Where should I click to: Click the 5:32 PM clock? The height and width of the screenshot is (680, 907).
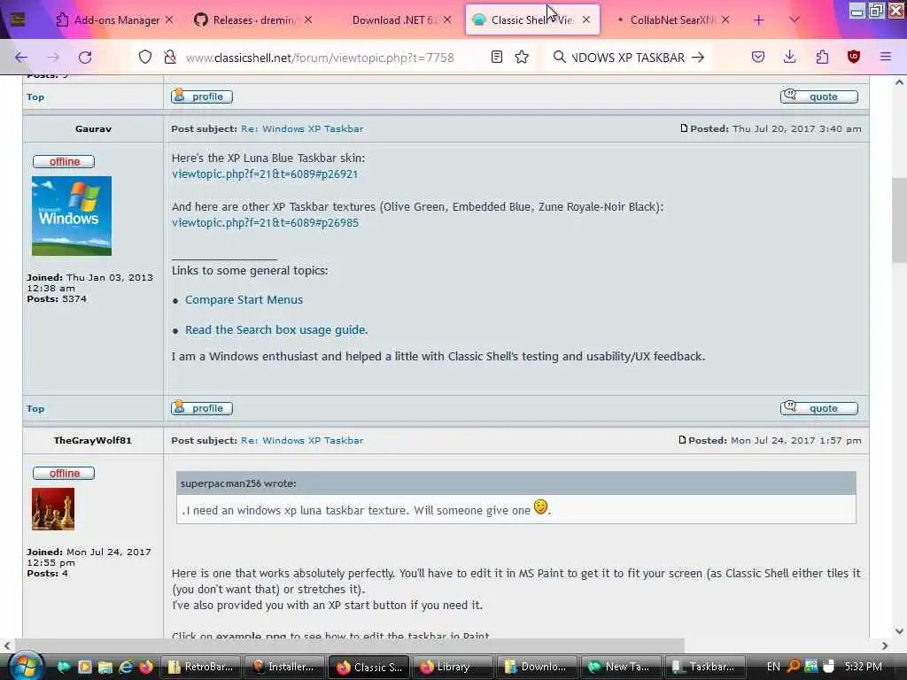pos(863,667)
